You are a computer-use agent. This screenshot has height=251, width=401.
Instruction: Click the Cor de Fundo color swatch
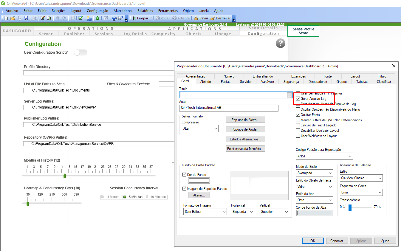click(199, 181)
